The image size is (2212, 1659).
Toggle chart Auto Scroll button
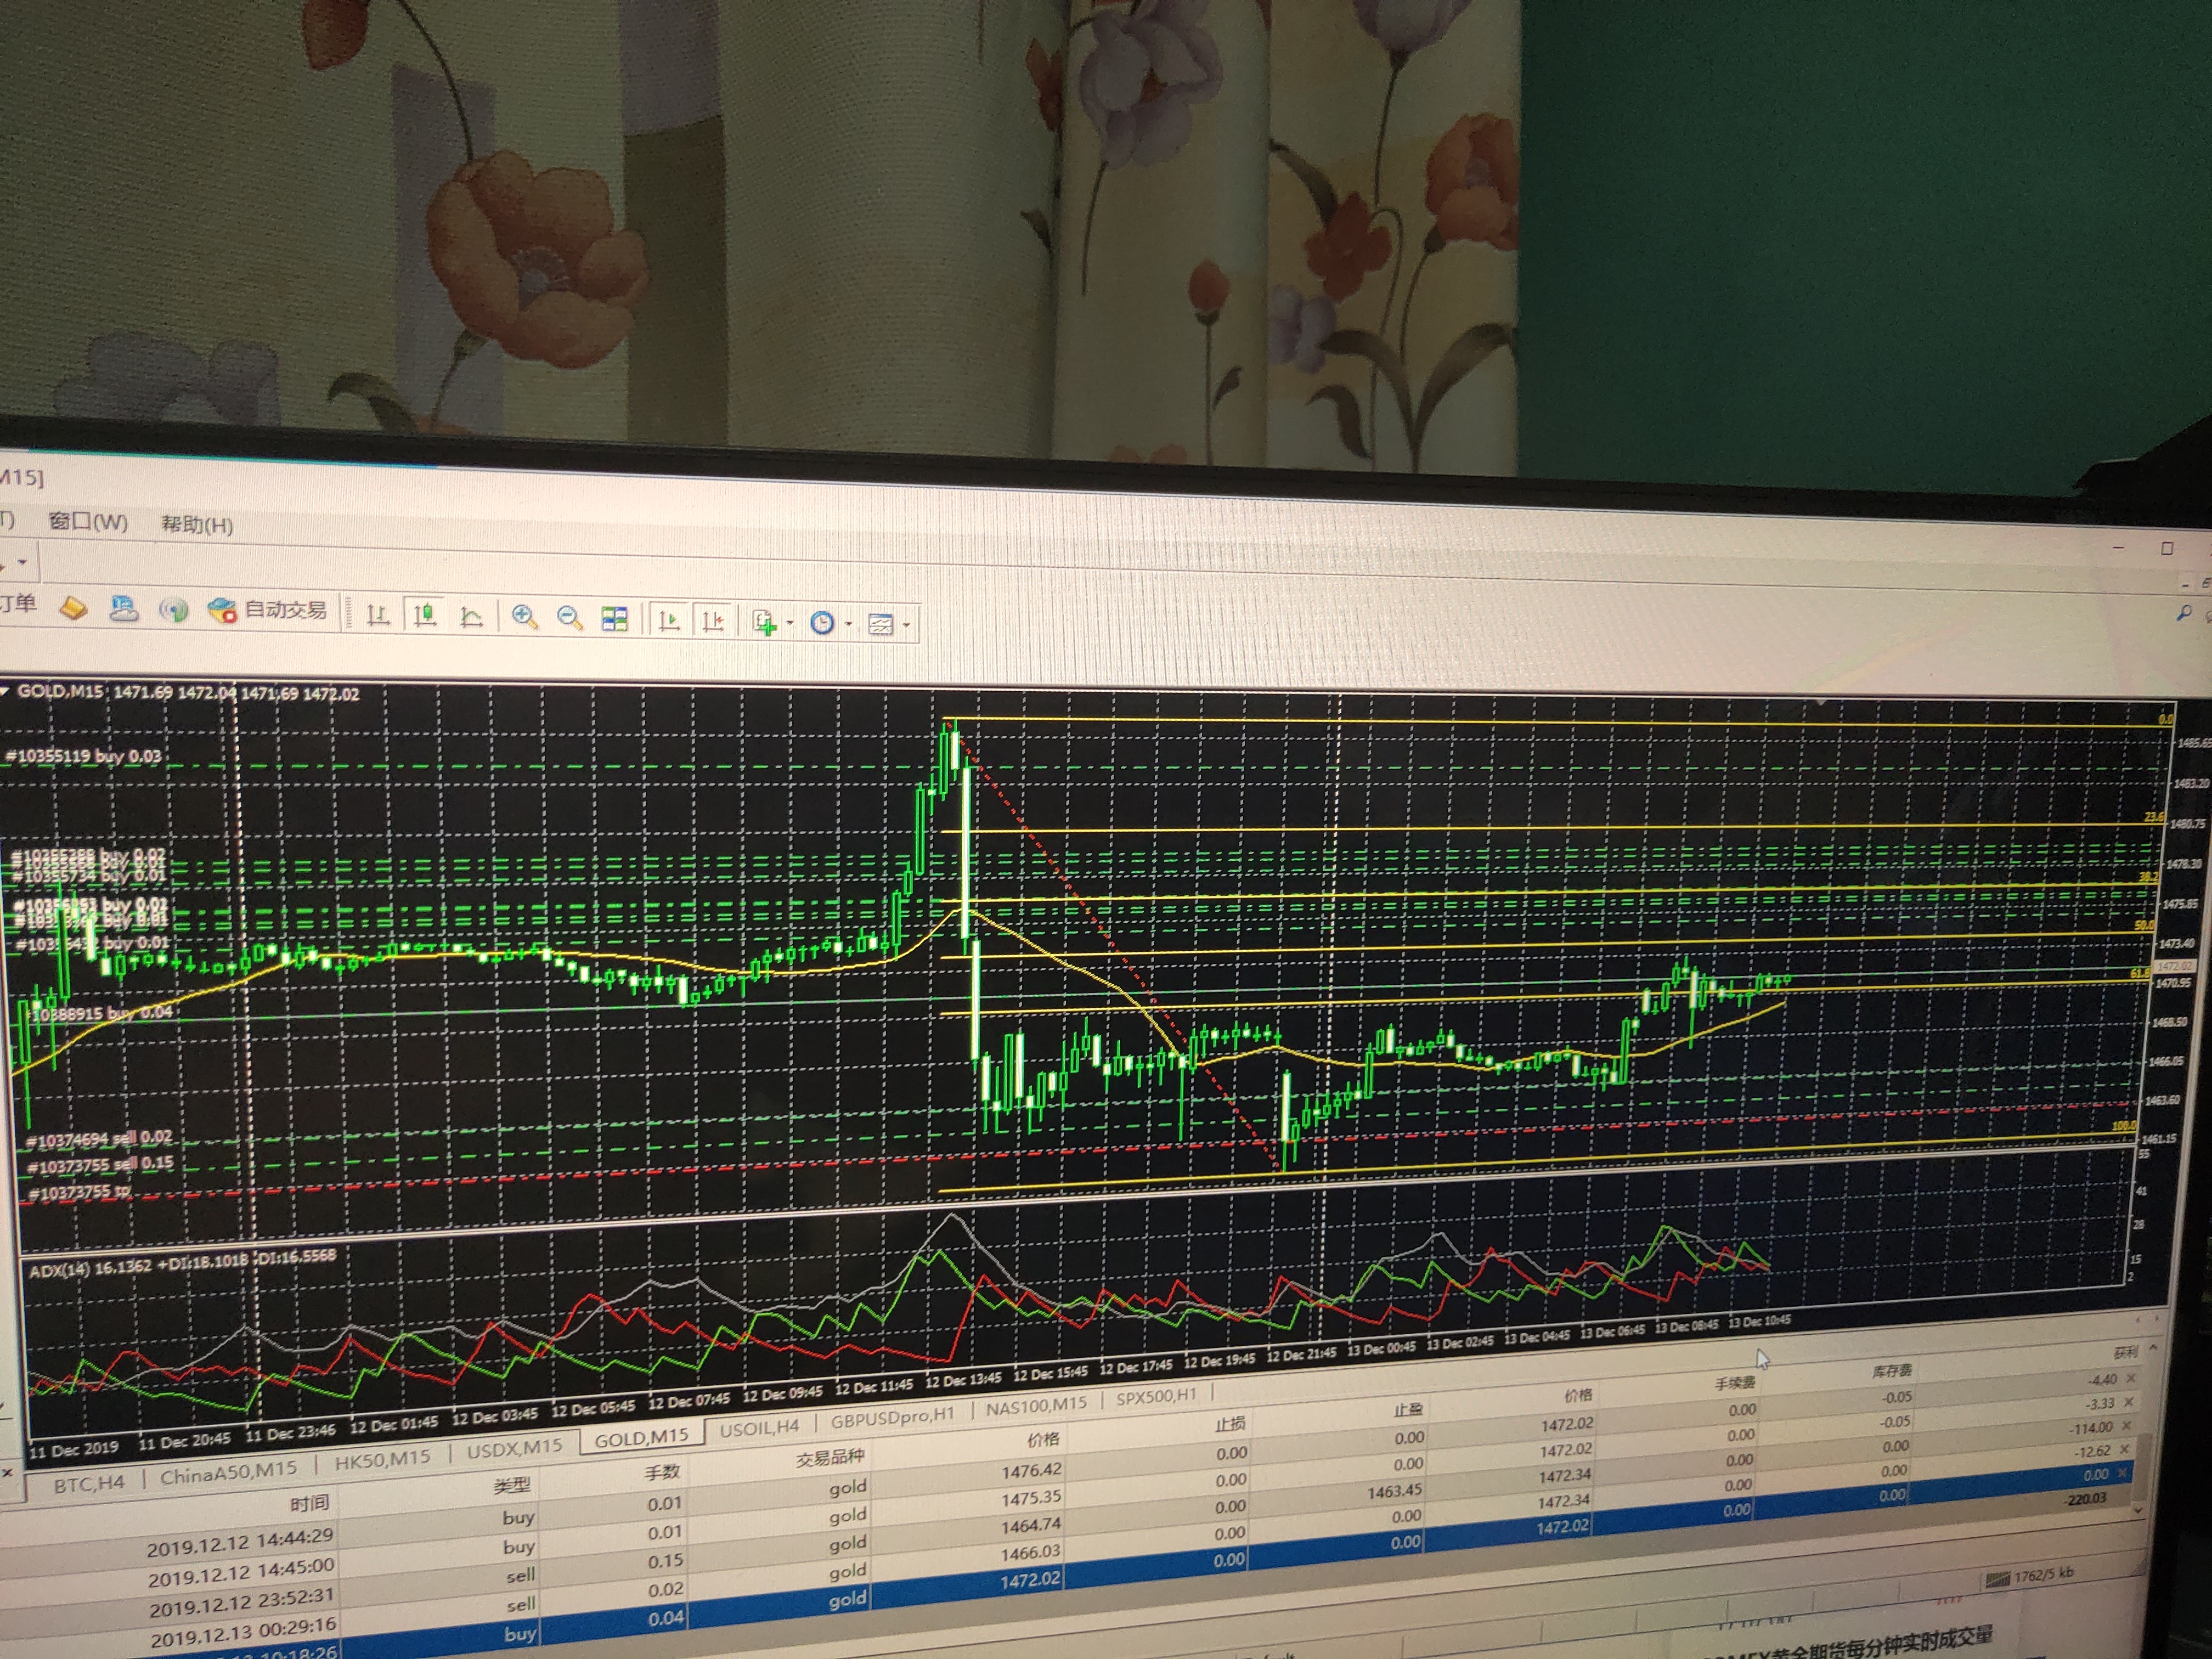669,621
